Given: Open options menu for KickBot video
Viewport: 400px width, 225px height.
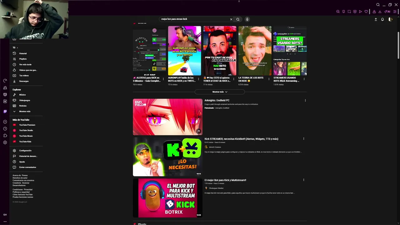Looking at the screenshot, I should (x=304, y=139).
